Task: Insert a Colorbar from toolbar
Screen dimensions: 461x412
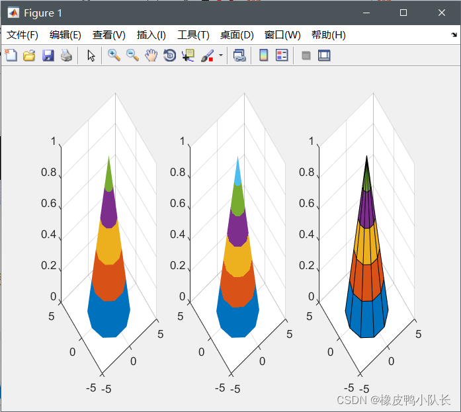Action: click(264, 56)
